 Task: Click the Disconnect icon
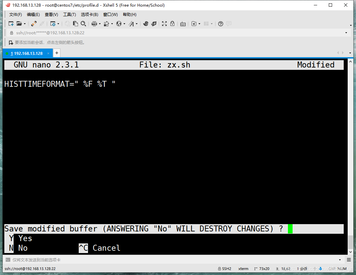[x=42, y=24]
